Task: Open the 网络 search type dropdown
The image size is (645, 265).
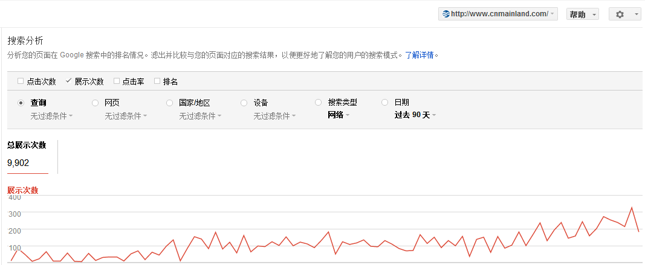Action: [x=339, y=115]
